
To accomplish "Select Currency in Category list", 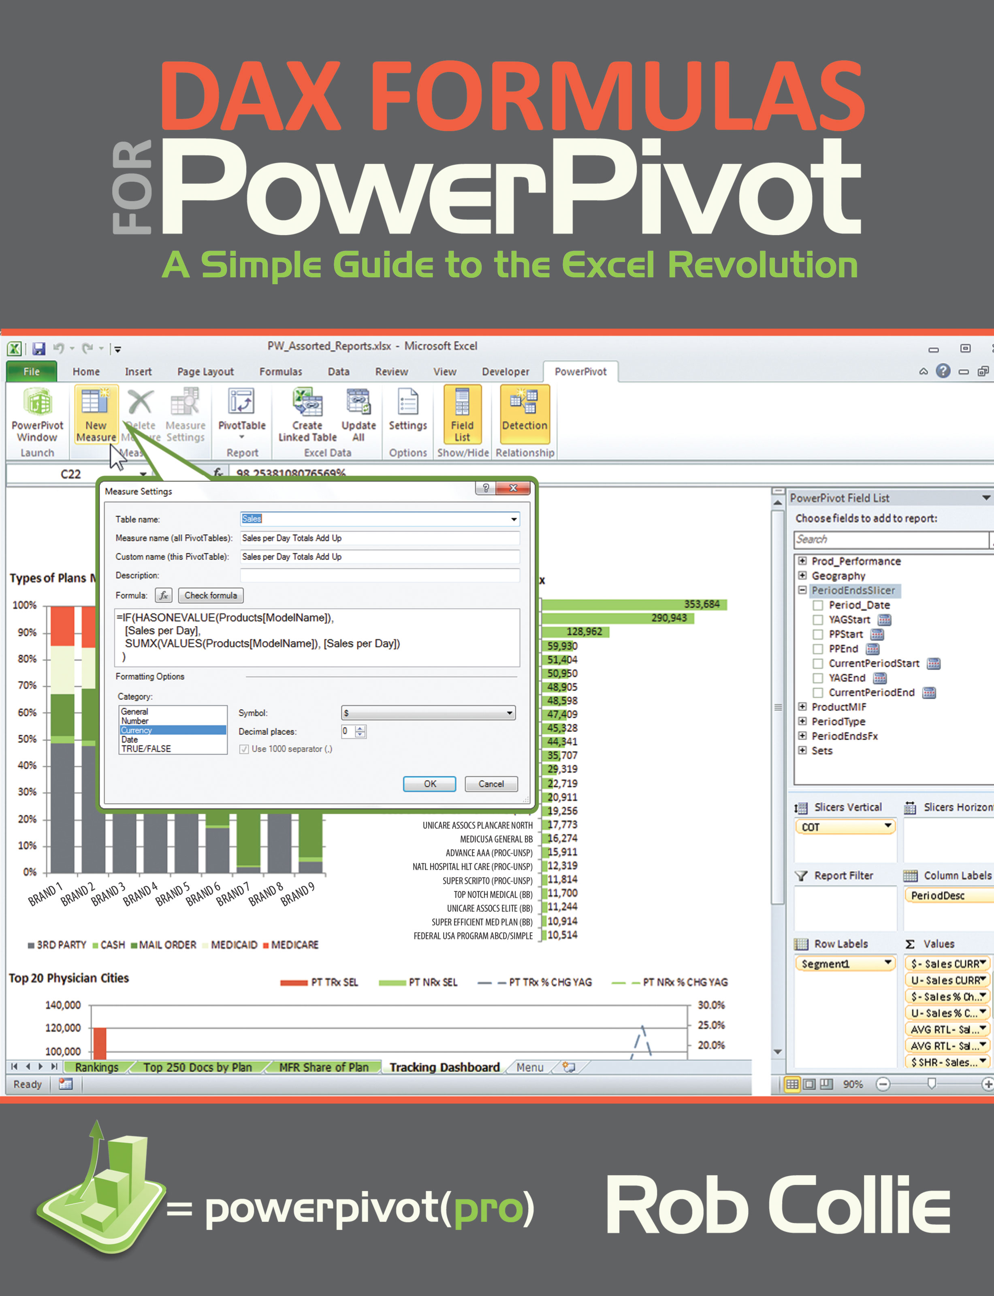I will click(x=173, y=730).
